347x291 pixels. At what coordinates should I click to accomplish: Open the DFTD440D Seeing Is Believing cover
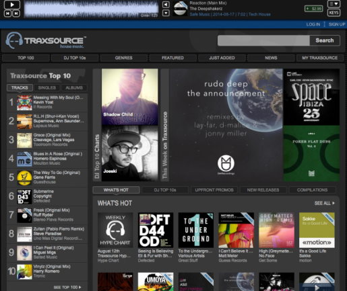click(156, 230)
